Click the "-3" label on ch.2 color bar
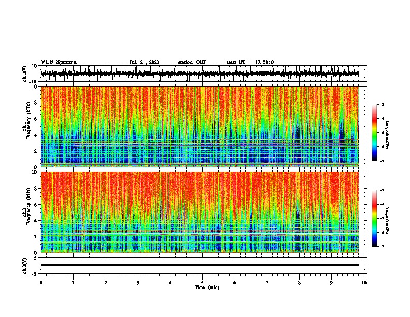The height and width of the screenshot is (317, 410). (382, 190)
